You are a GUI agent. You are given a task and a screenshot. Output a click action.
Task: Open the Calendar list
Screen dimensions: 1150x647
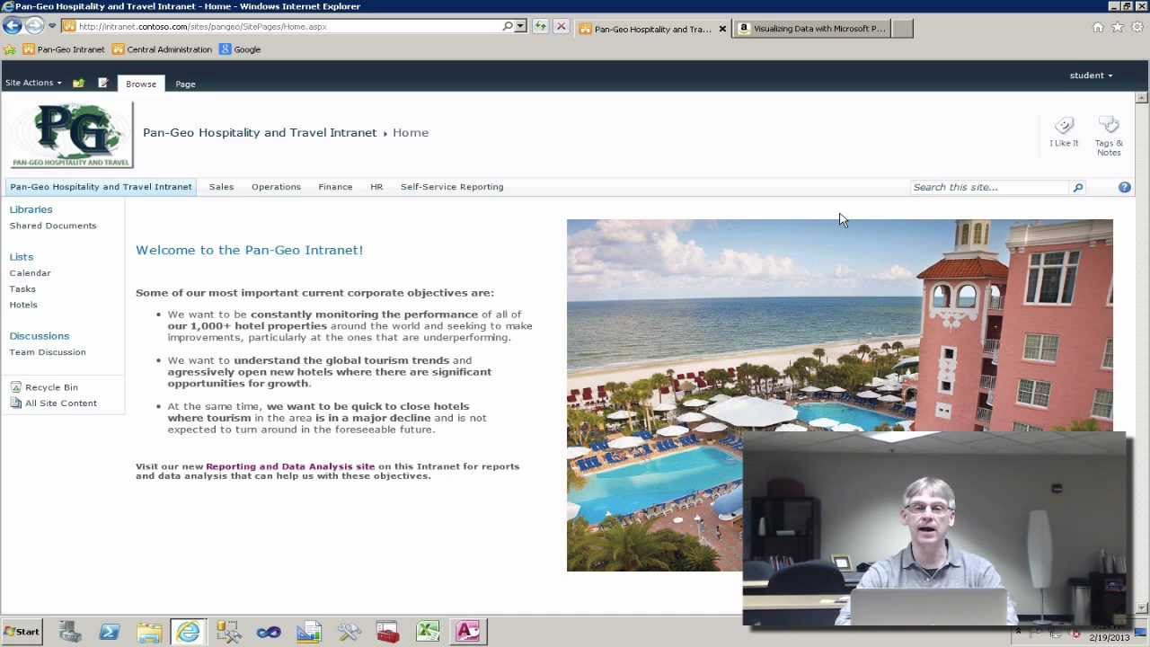tap(31, 273)
